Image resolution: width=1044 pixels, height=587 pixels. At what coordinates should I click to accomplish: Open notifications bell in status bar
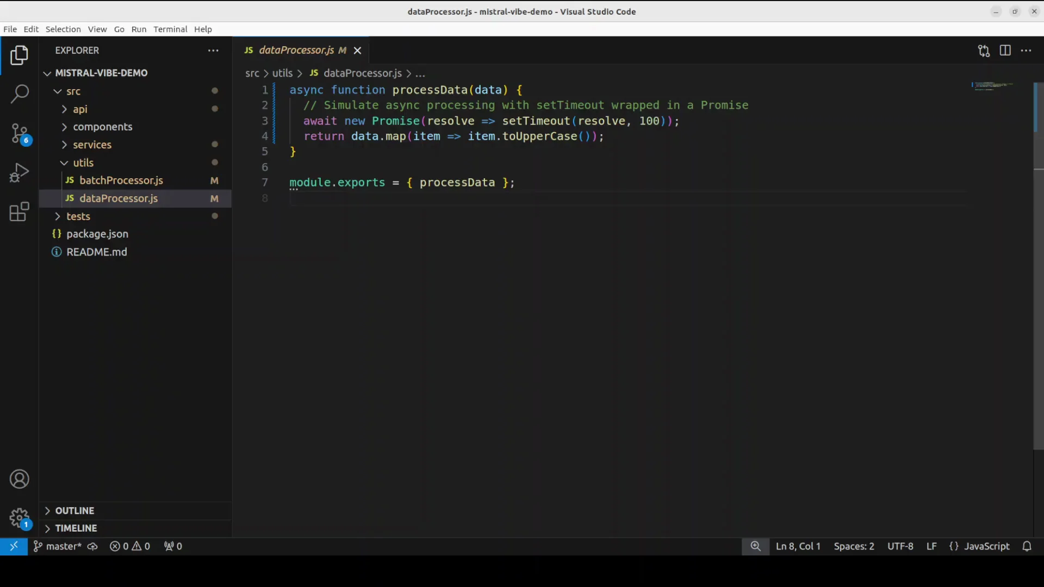tap(1027, 546)
